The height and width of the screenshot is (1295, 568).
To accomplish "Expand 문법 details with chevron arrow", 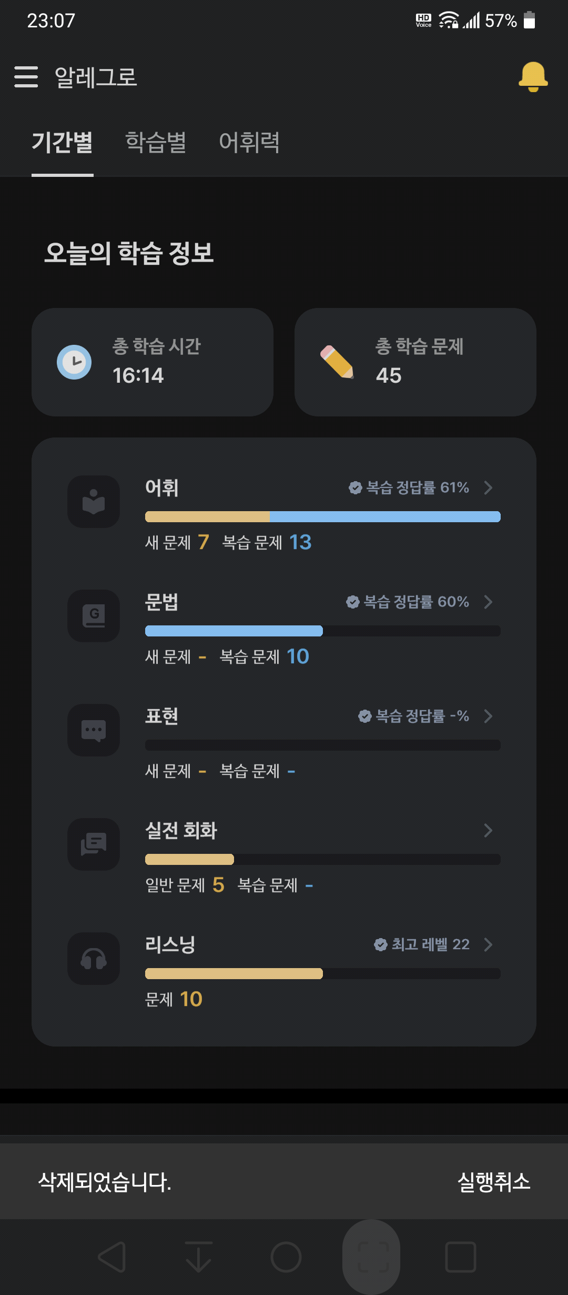I will (488, 602).
